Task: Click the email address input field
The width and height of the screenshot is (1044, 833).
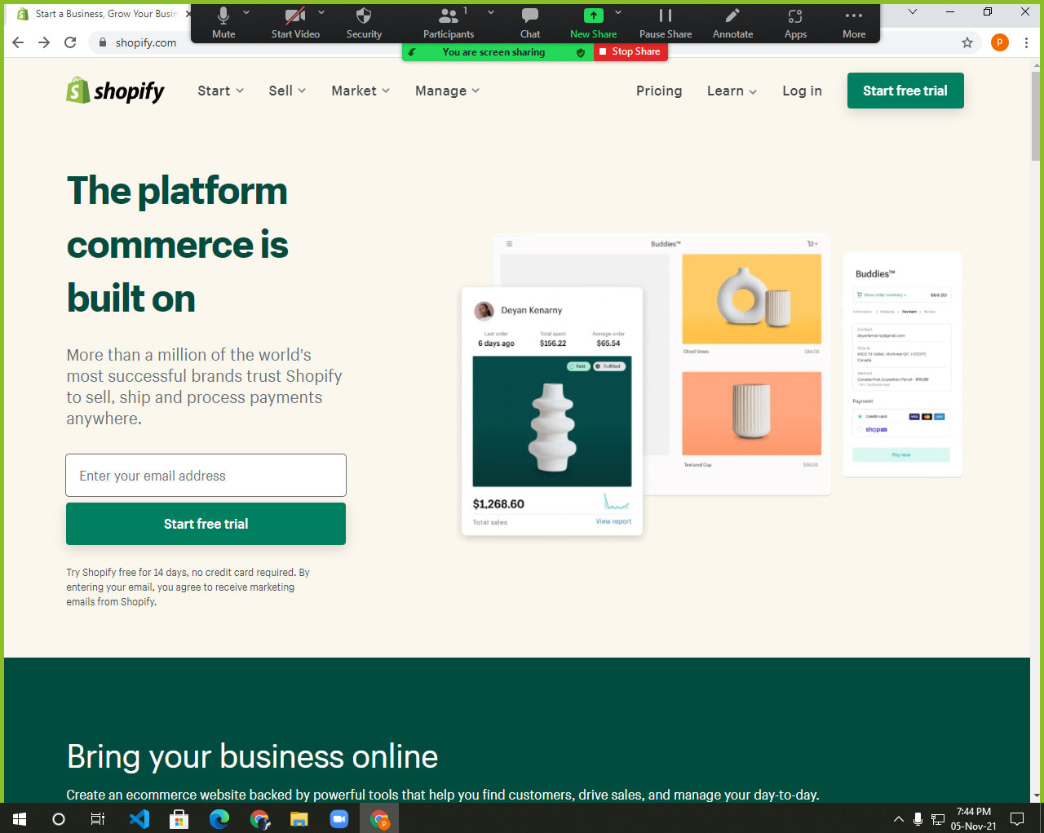Action: point(206,476)
